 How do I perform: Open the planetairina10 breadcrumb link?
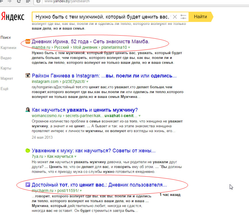(114, 47)
